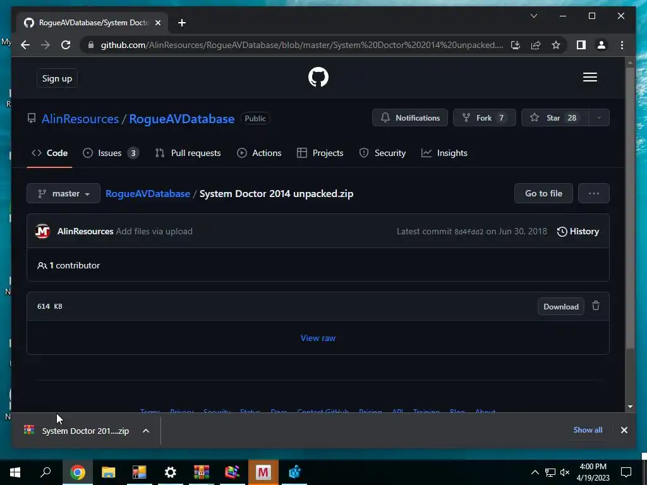
Task: Open Settings gear on the taskbar
Action: 171,472
